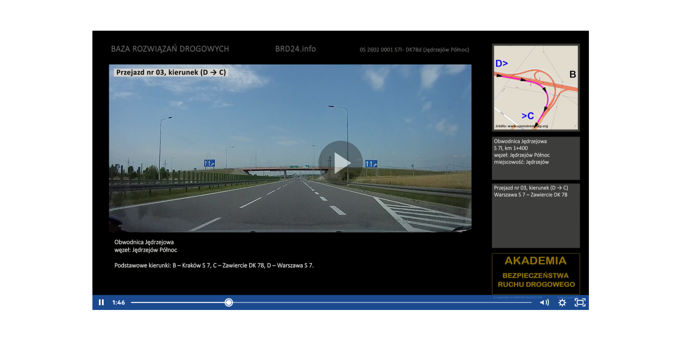The width and height of the screenshot is (682, 341).
Task: Click the 1:46 elapsed time label
Action: [119, 302]
